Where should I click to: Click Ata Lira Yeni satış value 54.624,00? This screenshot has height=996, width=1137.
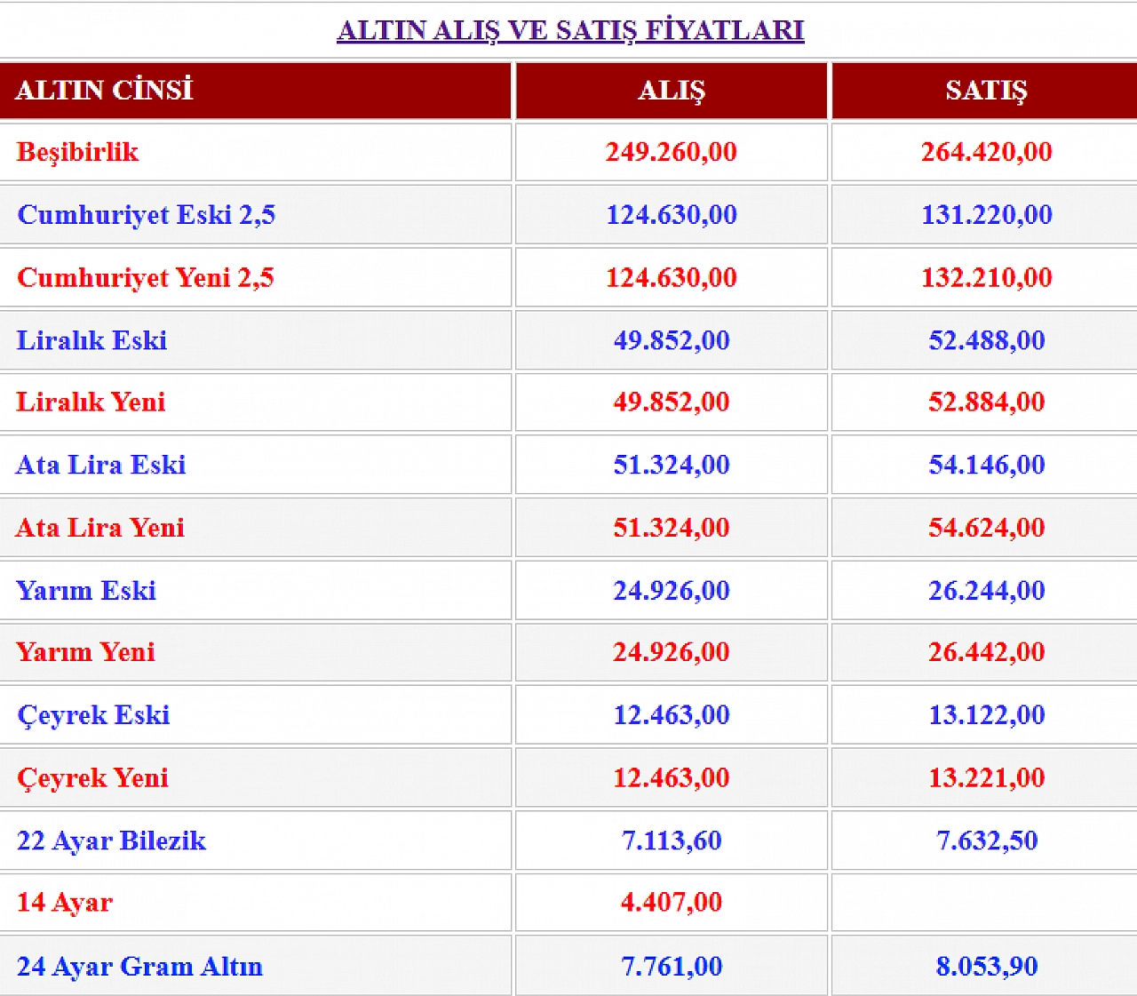(986, 528)
